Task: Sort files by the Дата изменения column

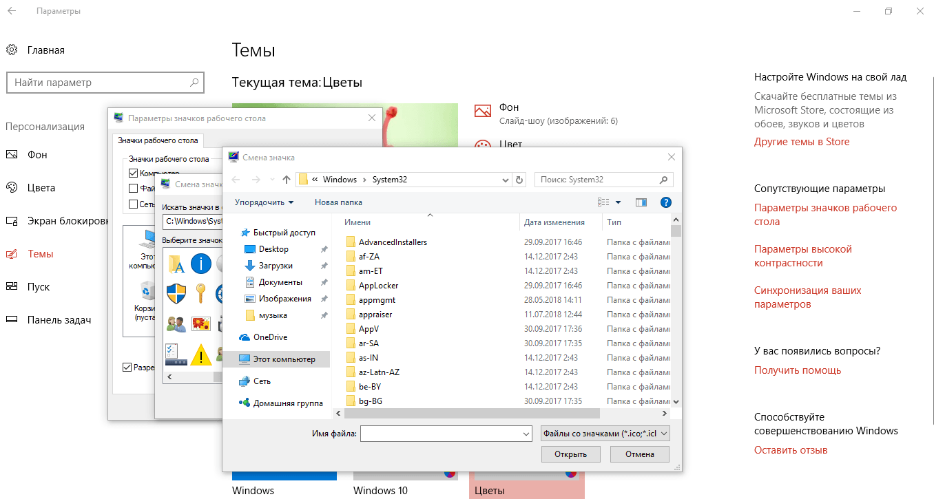Action: coord(554,222)
